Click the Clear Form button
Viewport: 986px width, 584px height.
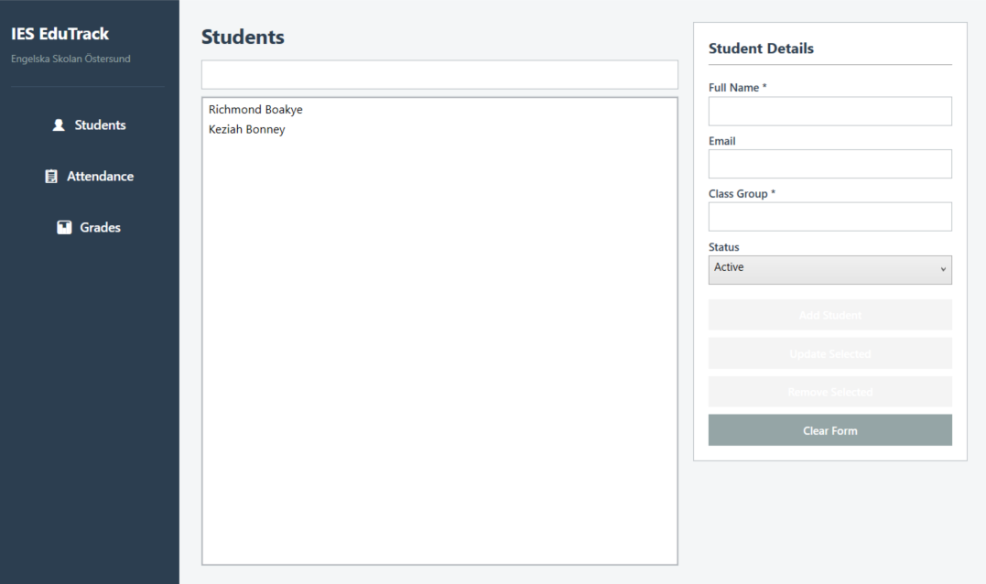(830, 430)
